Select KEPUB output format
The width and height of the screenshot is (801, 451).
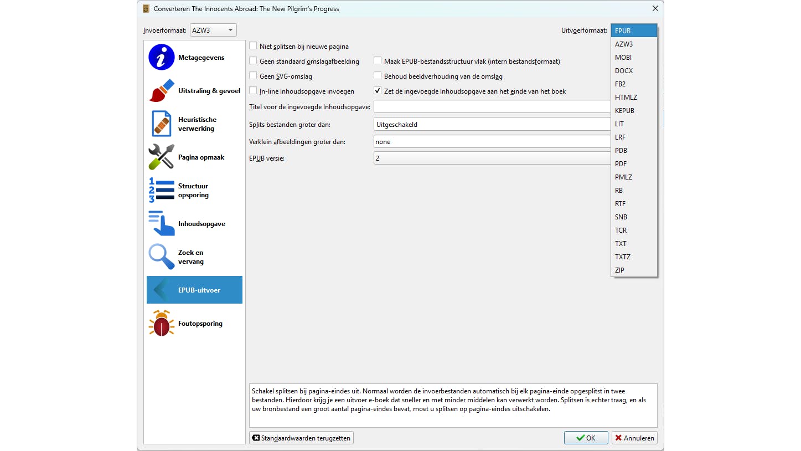[x=634, y=111]
